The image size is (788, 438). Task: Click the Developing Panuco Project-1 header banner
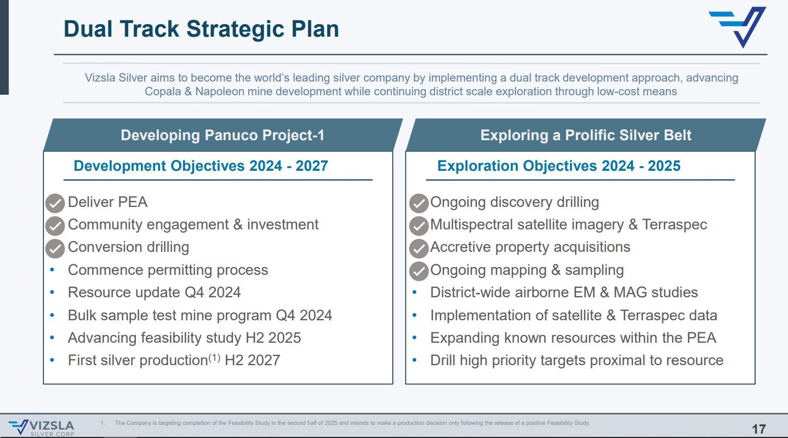click(222, 135)
